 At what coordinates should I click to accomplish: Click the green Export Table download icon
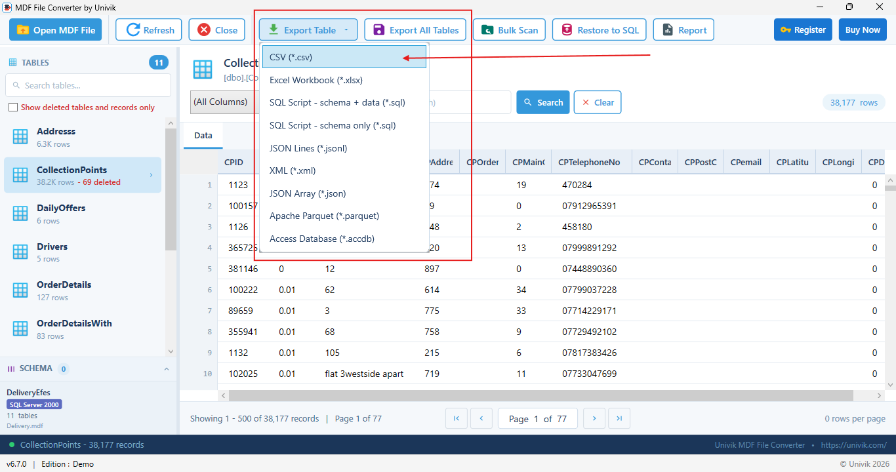tap(274, 29)
